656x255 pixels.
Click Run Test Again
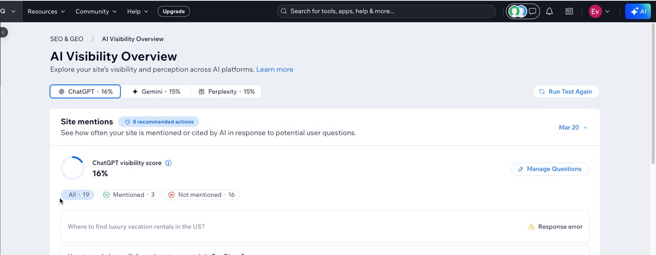click(566, 91)
